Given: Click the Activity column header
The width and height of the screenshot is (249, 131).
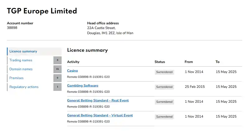Looking at the screenshot, I should [x=73, y=62].
